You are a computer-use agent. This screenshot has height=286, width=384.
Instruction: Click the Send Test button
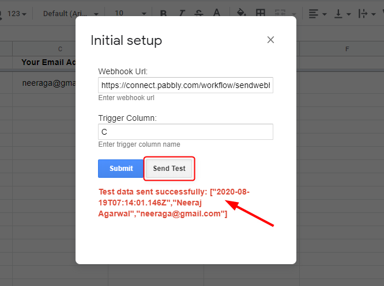pyautogui.click(x=169, y=169)
